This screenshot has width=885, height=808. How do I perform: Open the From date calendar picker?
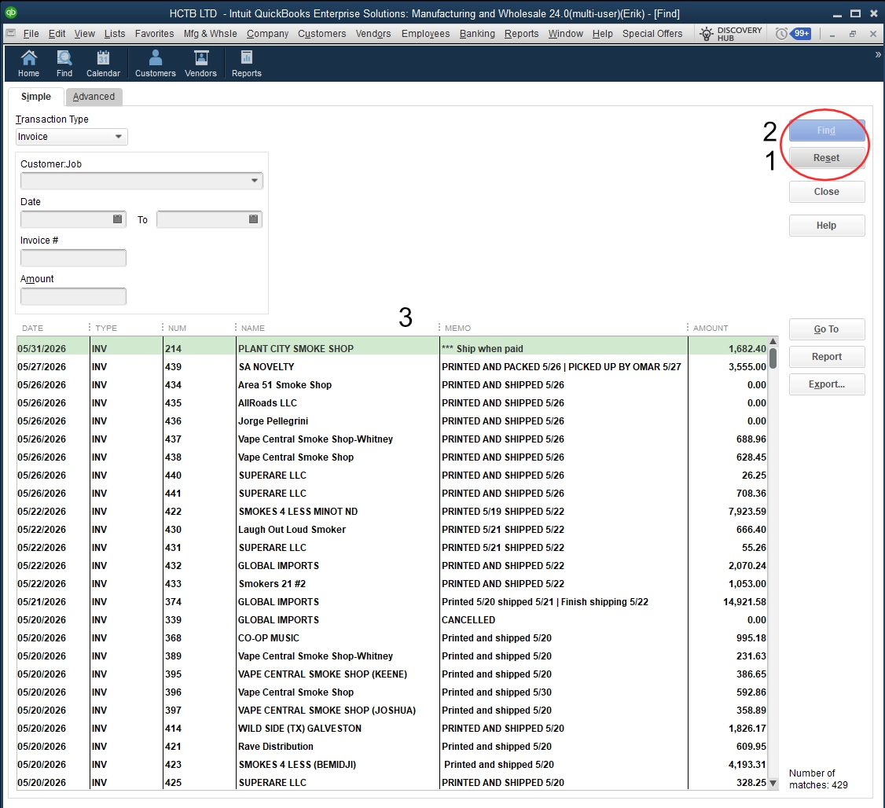click(x=117, y=219)
